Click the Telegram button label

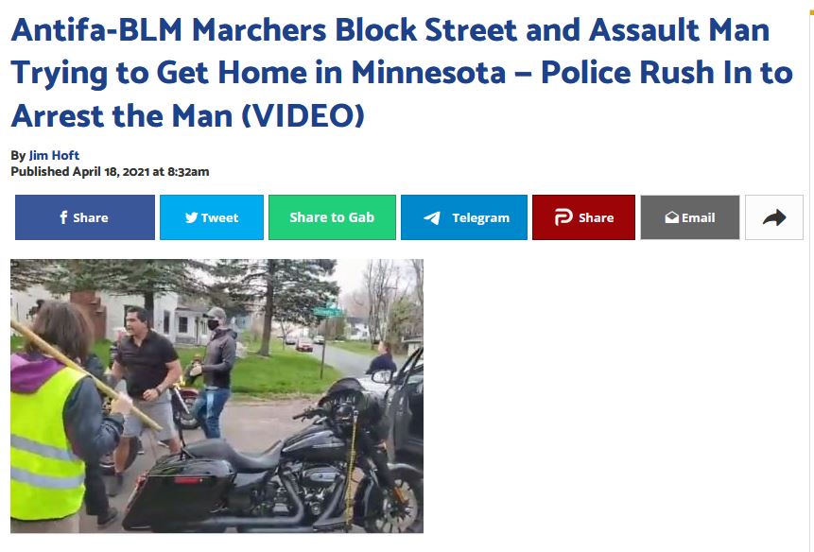point(480,218)
